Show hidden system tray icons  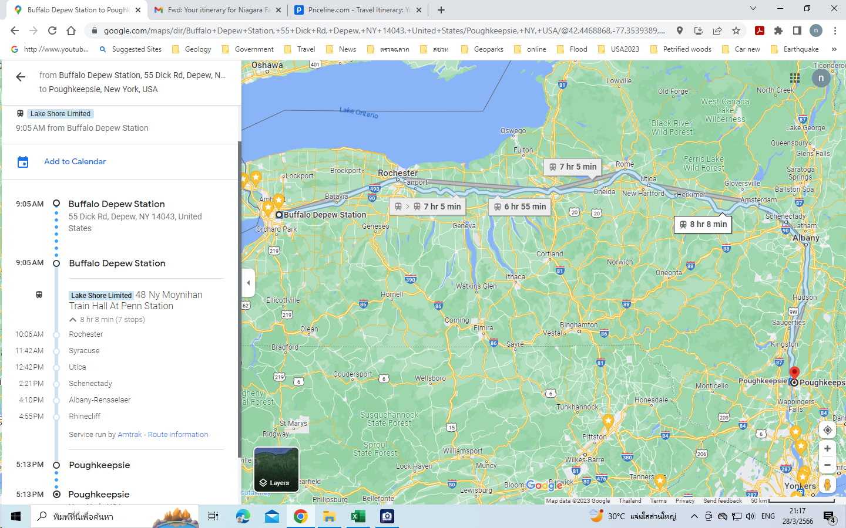694,516
